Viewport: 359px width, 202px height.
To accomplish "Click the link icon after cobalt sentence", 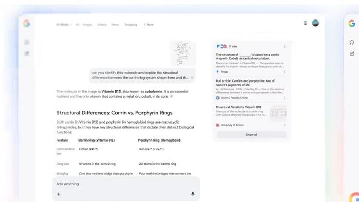I will coord(171,96).
